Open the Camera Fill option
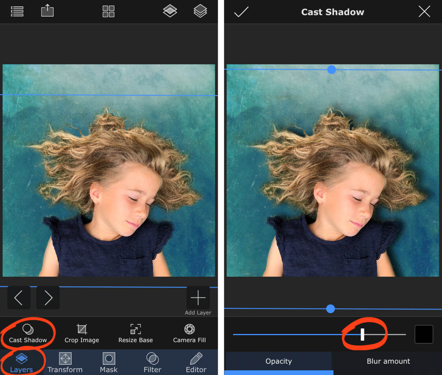The width and height of the screenshot is (442, 375). coord(189,333)
